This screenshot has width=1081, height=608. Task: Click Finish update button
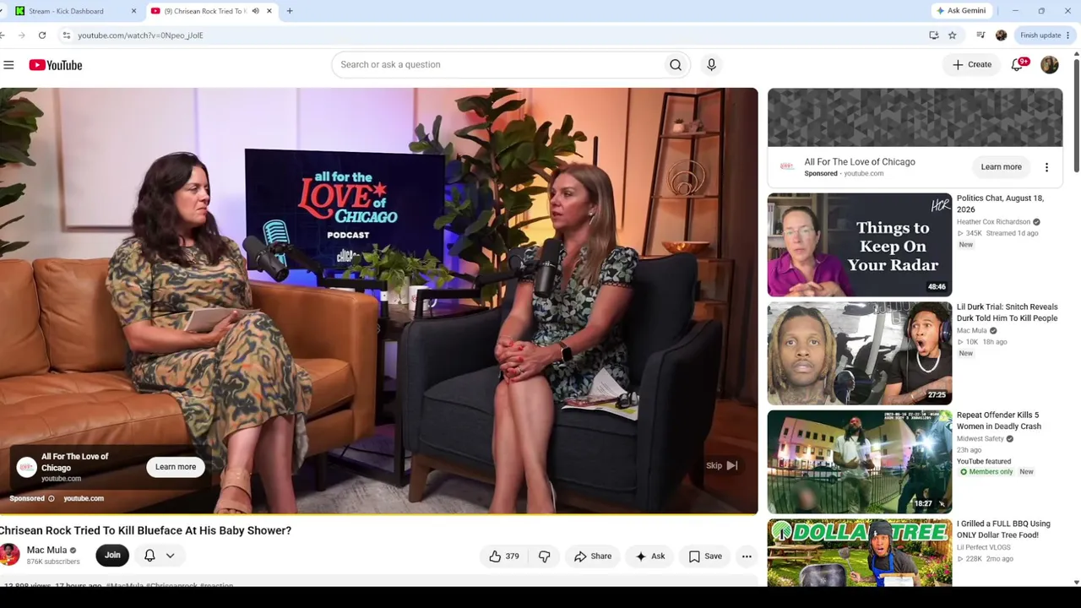(1045, 35)
